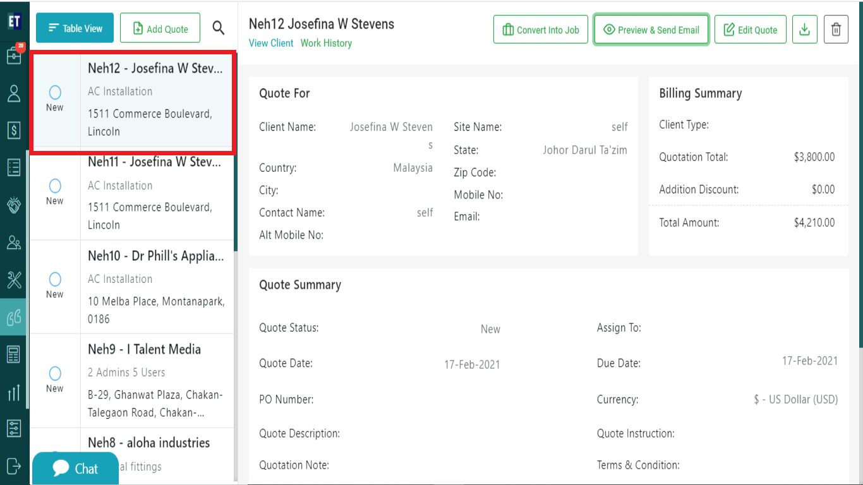Open the Chat widget
Viewport: 863px width, 485px height.
75,469
